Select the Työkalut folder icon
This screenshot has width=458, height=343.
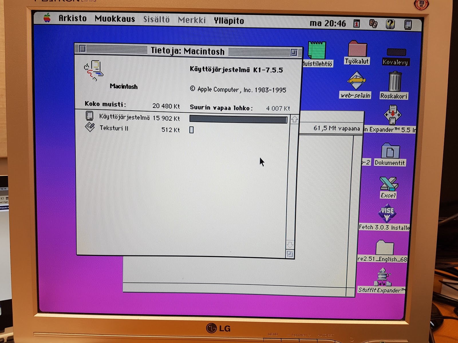pos(357,49)
